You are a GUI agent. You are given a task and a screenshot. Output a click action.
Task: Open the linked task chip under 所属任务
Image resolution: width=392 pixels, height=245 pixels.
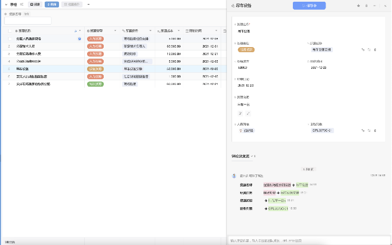[322, 49]
